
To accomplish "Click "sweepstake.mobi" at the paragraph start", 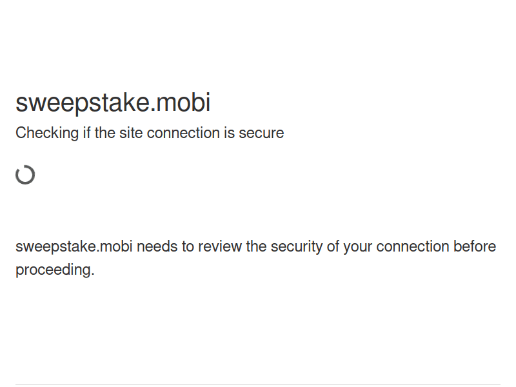I will point(74,247).
